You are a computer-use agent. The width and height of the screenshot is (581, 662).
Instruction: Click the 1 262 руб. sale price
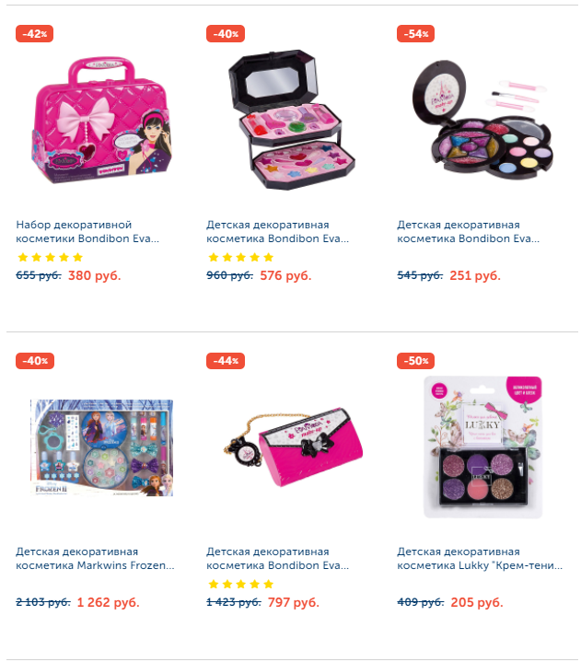pos(108,602)
